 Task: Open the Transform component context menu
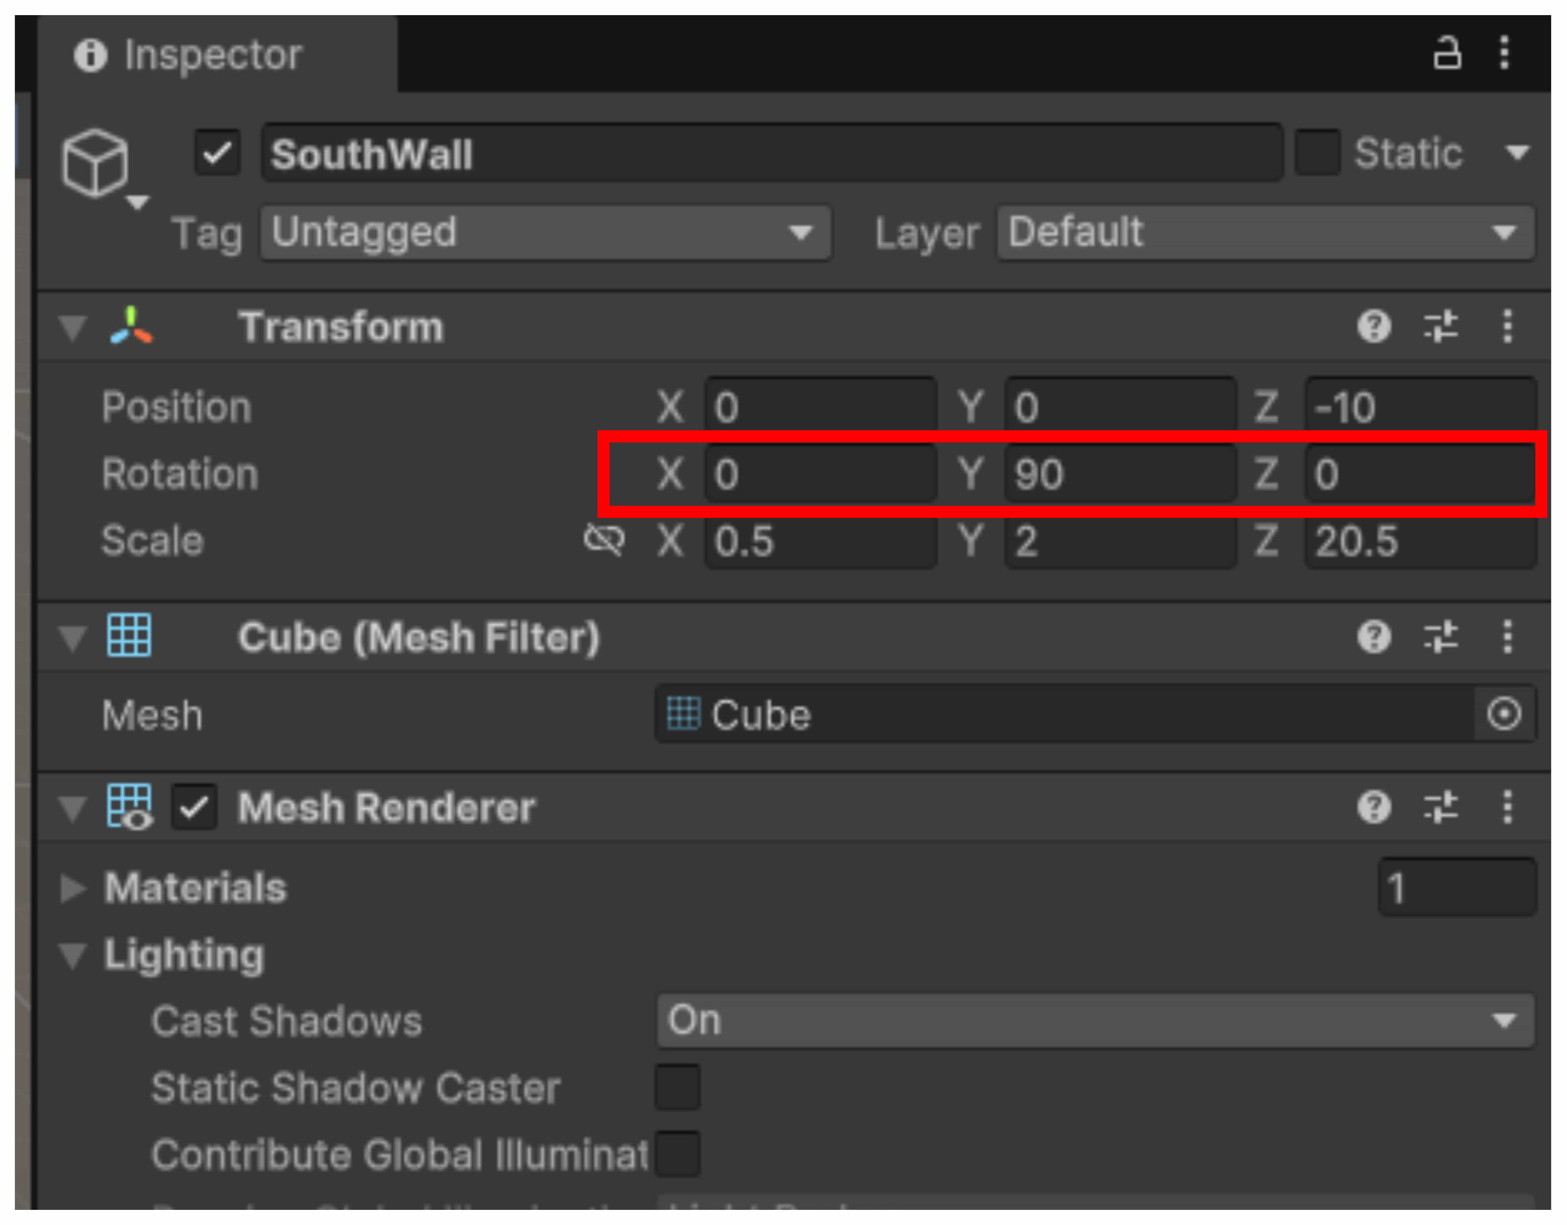[1508, 327]
